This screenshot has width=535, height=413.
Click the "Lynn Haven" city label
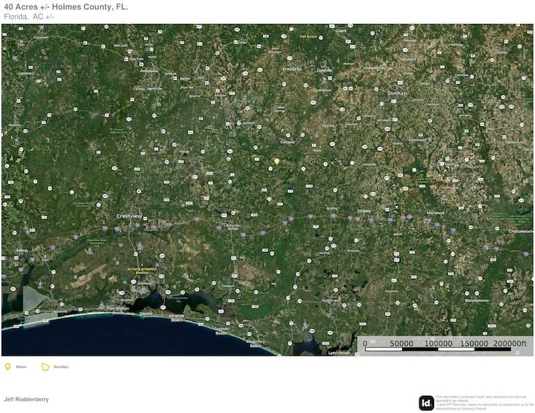pos(339,353)
